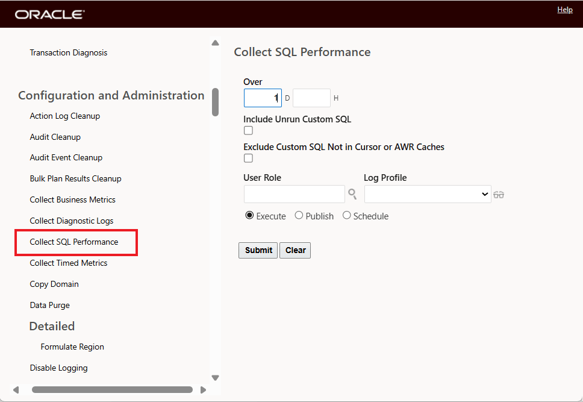583x402 pixels.
Task: Select the Schedule radio button
Action: point(346,215)
